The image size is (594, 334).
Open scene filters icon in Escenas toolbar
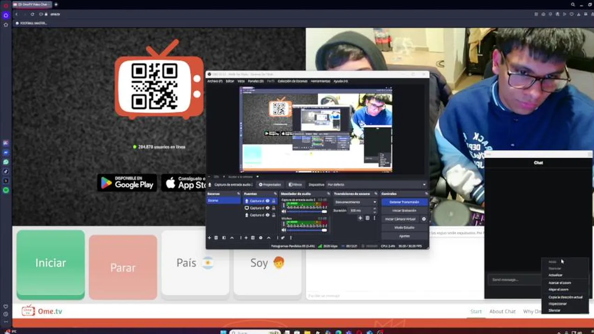click(x=224, y=238)
